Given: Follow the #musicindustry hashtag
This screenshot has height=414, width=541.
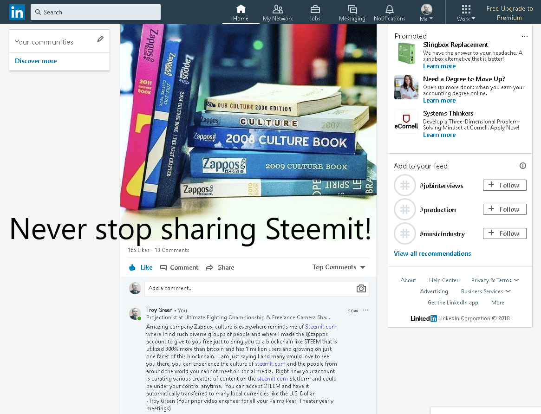Looking at the screenshot, I should [x=504, y=233].
